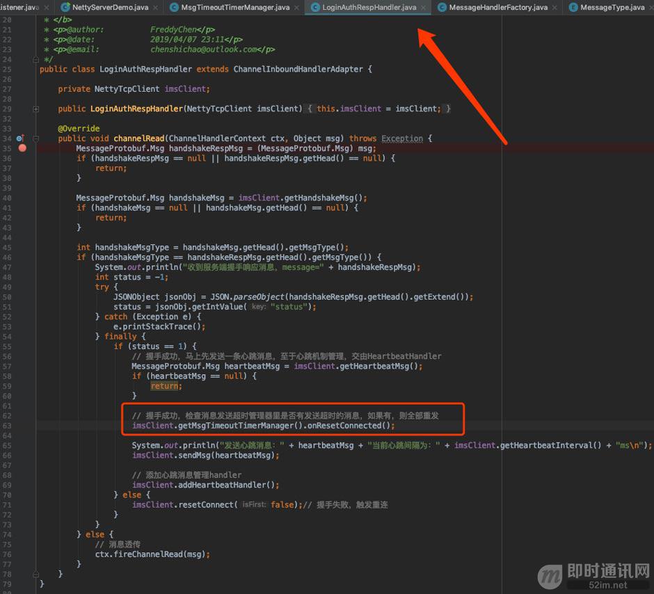Click the underlined Exception in throws clause
This screenshot has width=654, height=594.
pyautogui.click(x=402, y=138)
